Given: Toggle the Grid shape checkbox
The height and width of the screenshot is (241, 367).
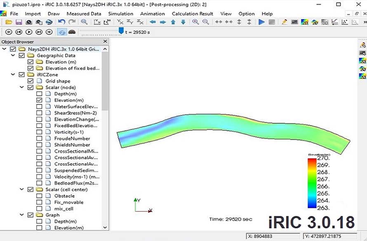Looking at the screenshot, I should 30,81.
